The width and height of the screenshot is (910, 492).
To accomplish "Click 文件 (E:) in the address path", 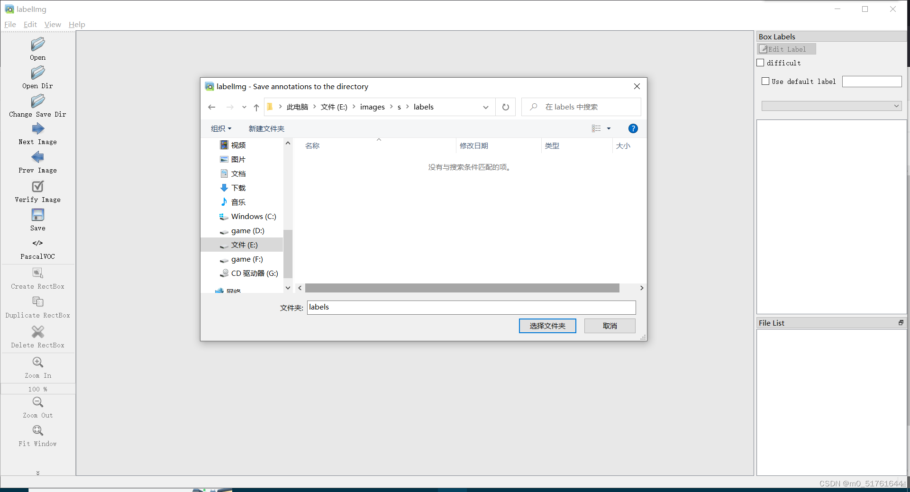I will tap(334, 107).
